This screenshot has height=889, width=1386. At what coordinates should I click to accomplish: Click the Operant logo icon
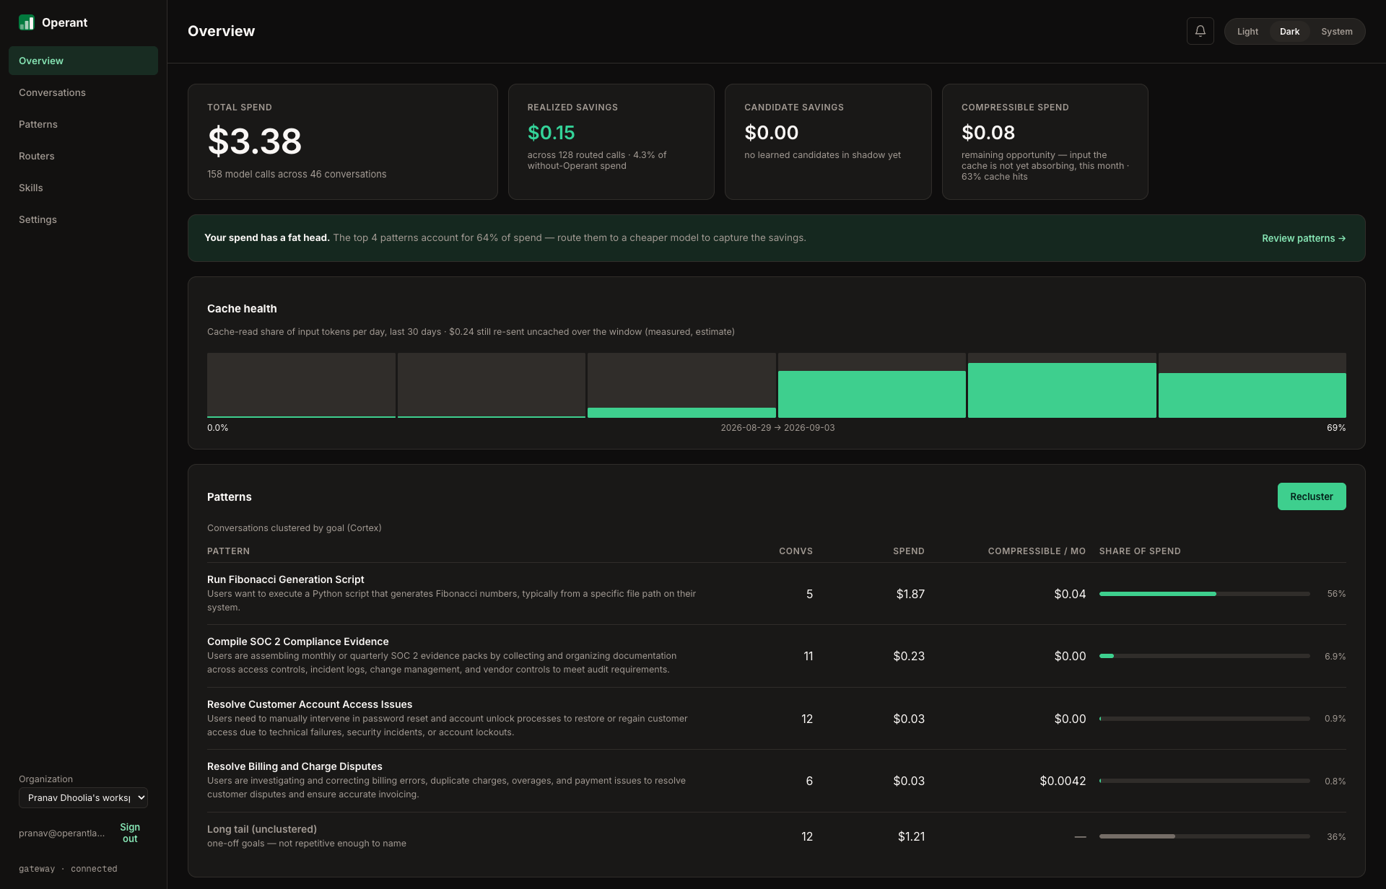click(27, 22)
